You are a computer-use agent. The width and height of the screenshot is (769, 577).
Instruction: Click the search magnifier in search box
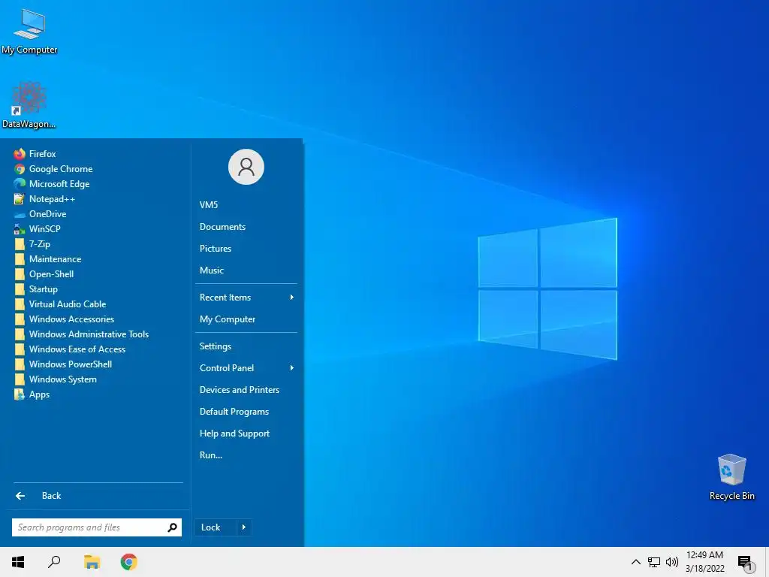pyautogui.click(x=172, y=527)
